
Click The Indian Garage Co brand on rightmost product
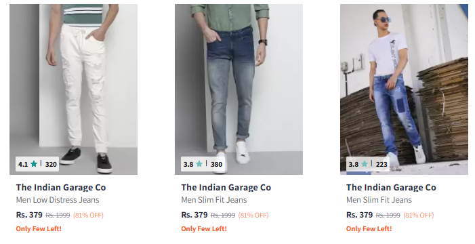click(391, 187)
